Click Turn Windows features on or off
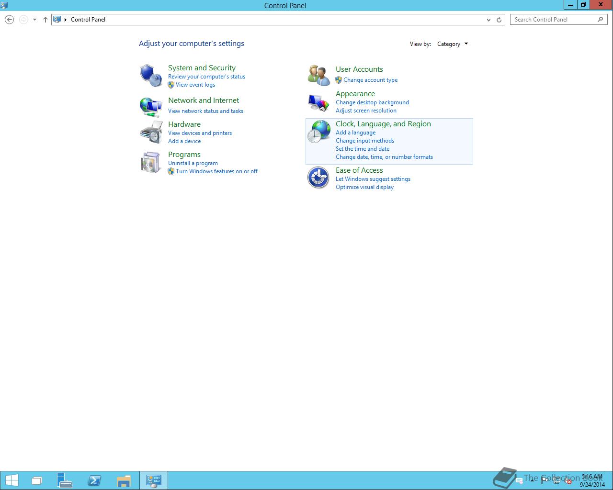 click(216, 171)
